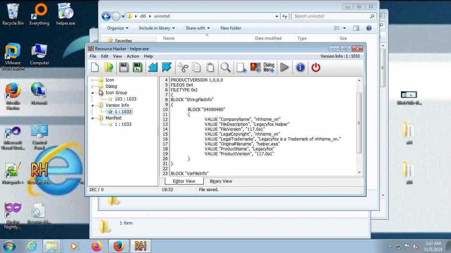The width and height of the screenshot is (451, 253).
Task: Copy using the toolbar copy icon
Action: (196, 67)
